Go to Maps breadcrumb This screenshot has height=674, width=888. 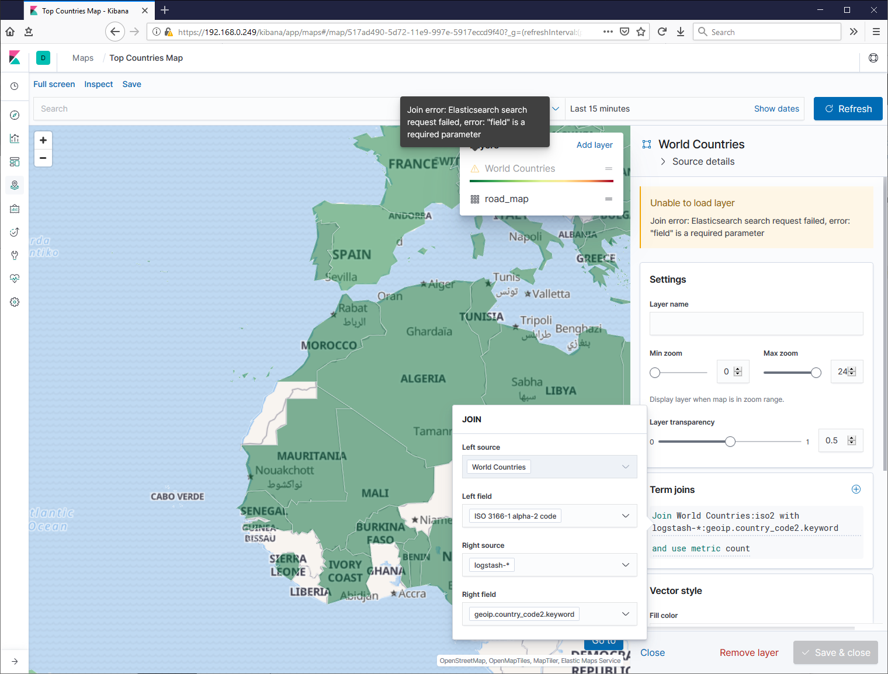tap(83, 58)
